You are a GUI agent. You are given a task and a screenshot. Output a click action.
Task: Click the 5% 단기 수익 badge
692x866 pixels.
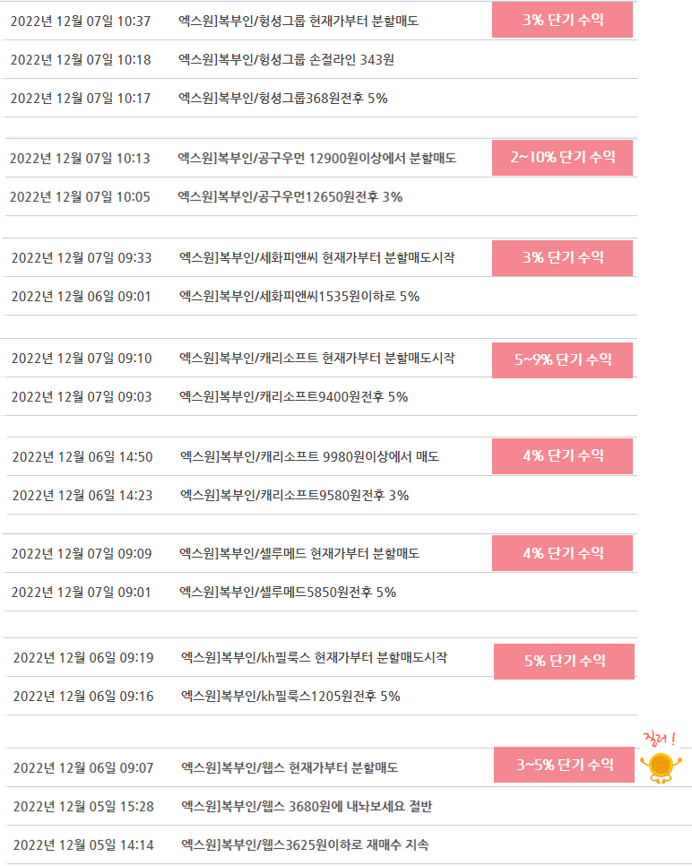pyautogui.click(x=564, y=661)
